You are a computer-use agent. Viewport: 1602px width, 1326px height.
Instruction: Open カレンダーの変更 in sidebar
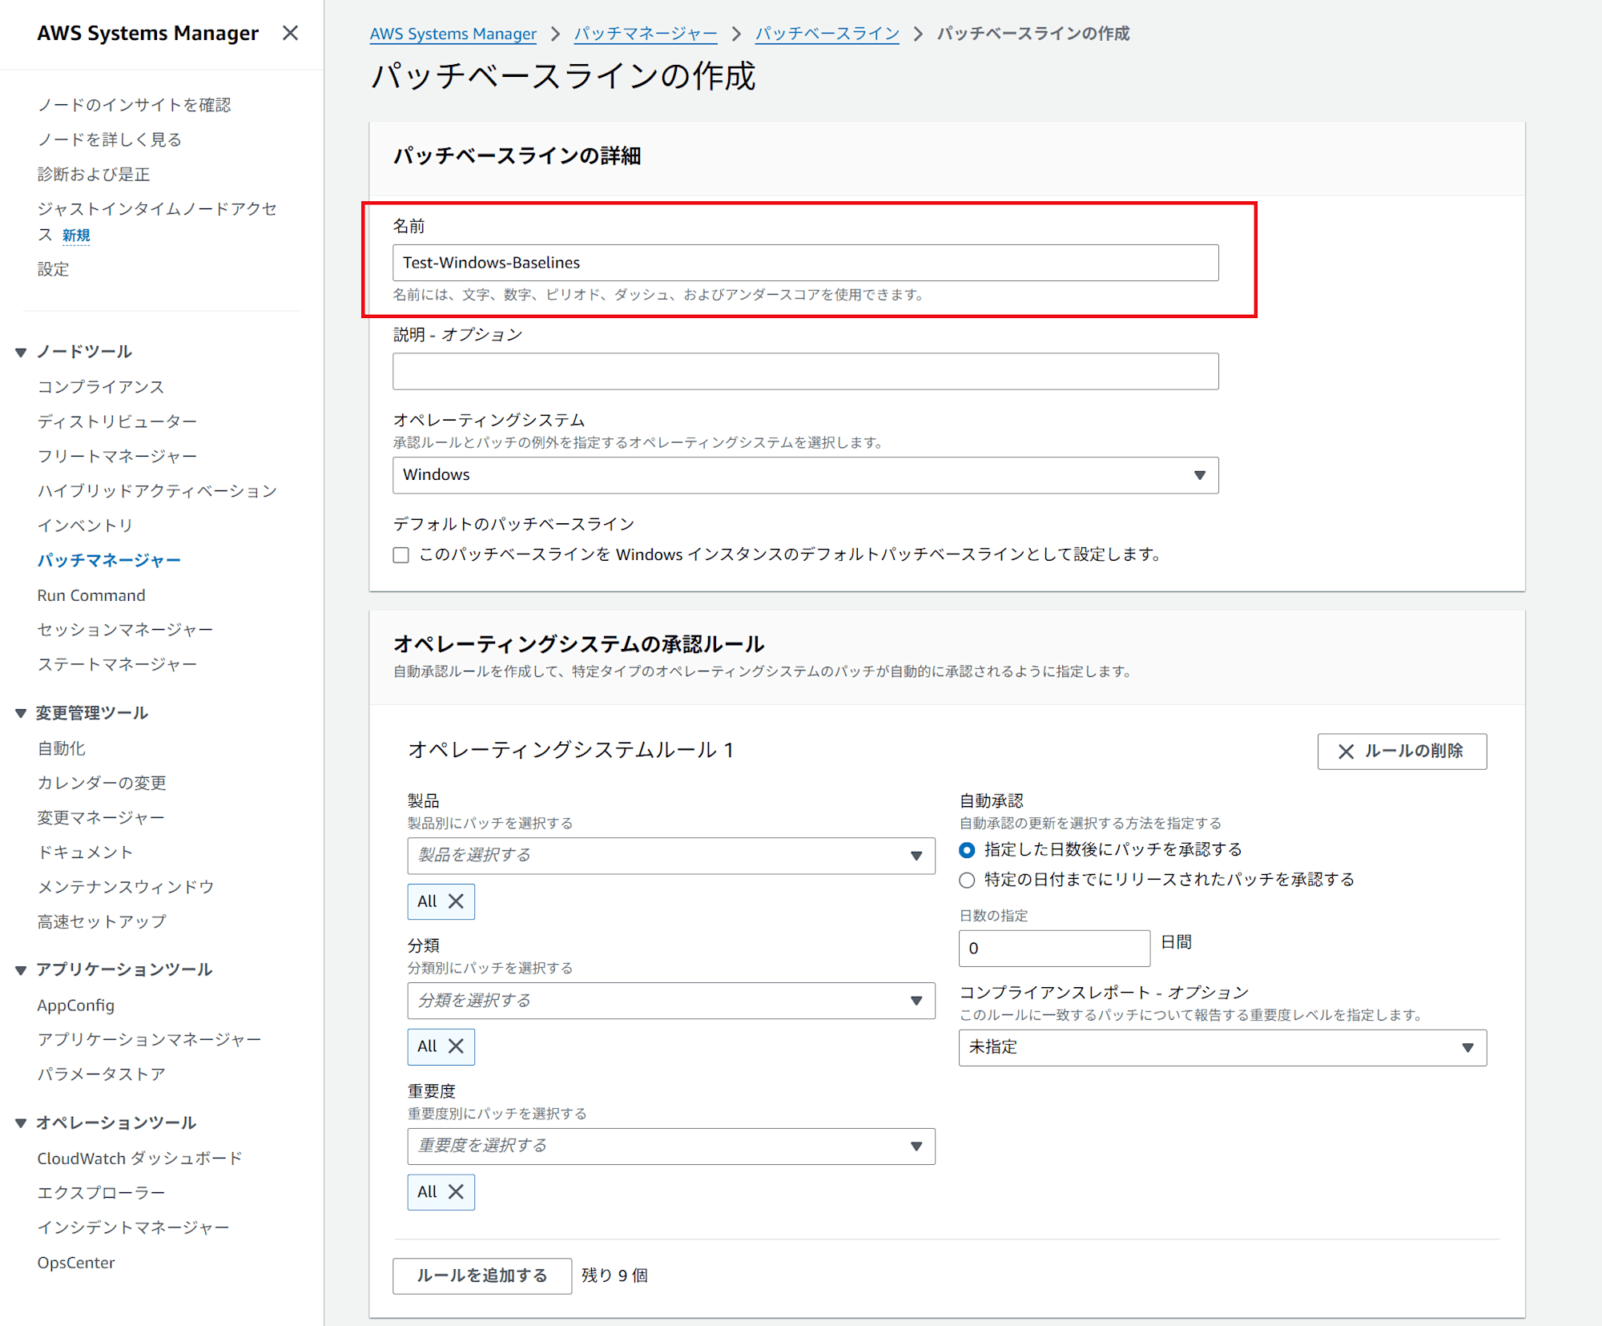(102, 783)
